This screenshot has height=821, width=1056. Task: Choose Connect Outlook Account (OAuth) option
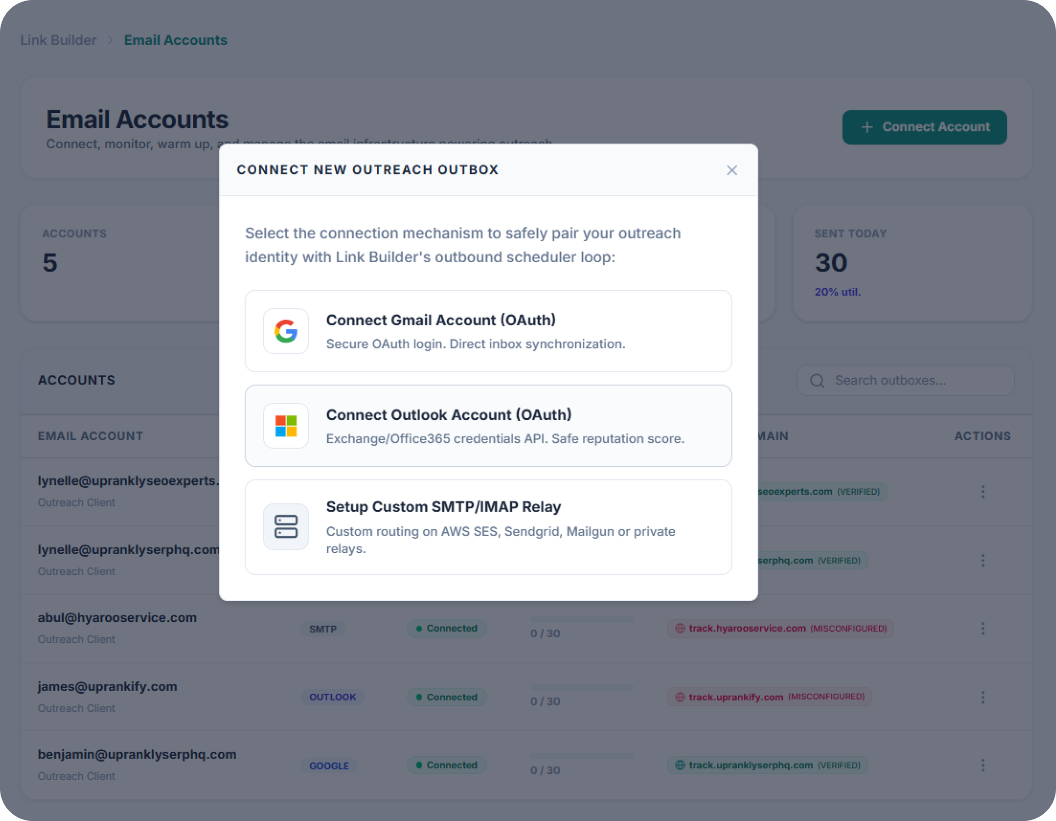point(488,426)
